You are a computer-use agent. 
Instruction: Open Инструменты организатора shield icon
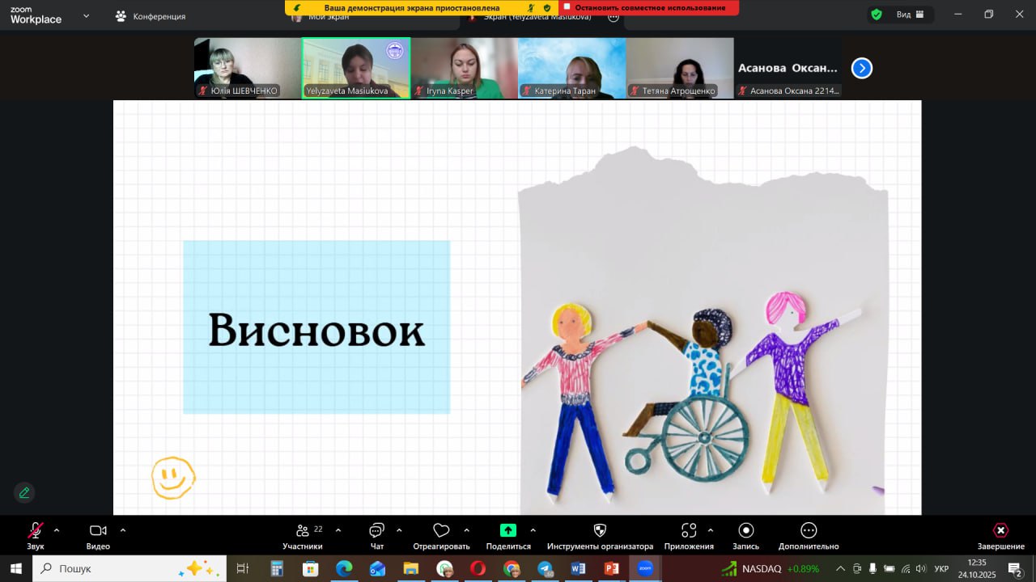pos(600,531)
